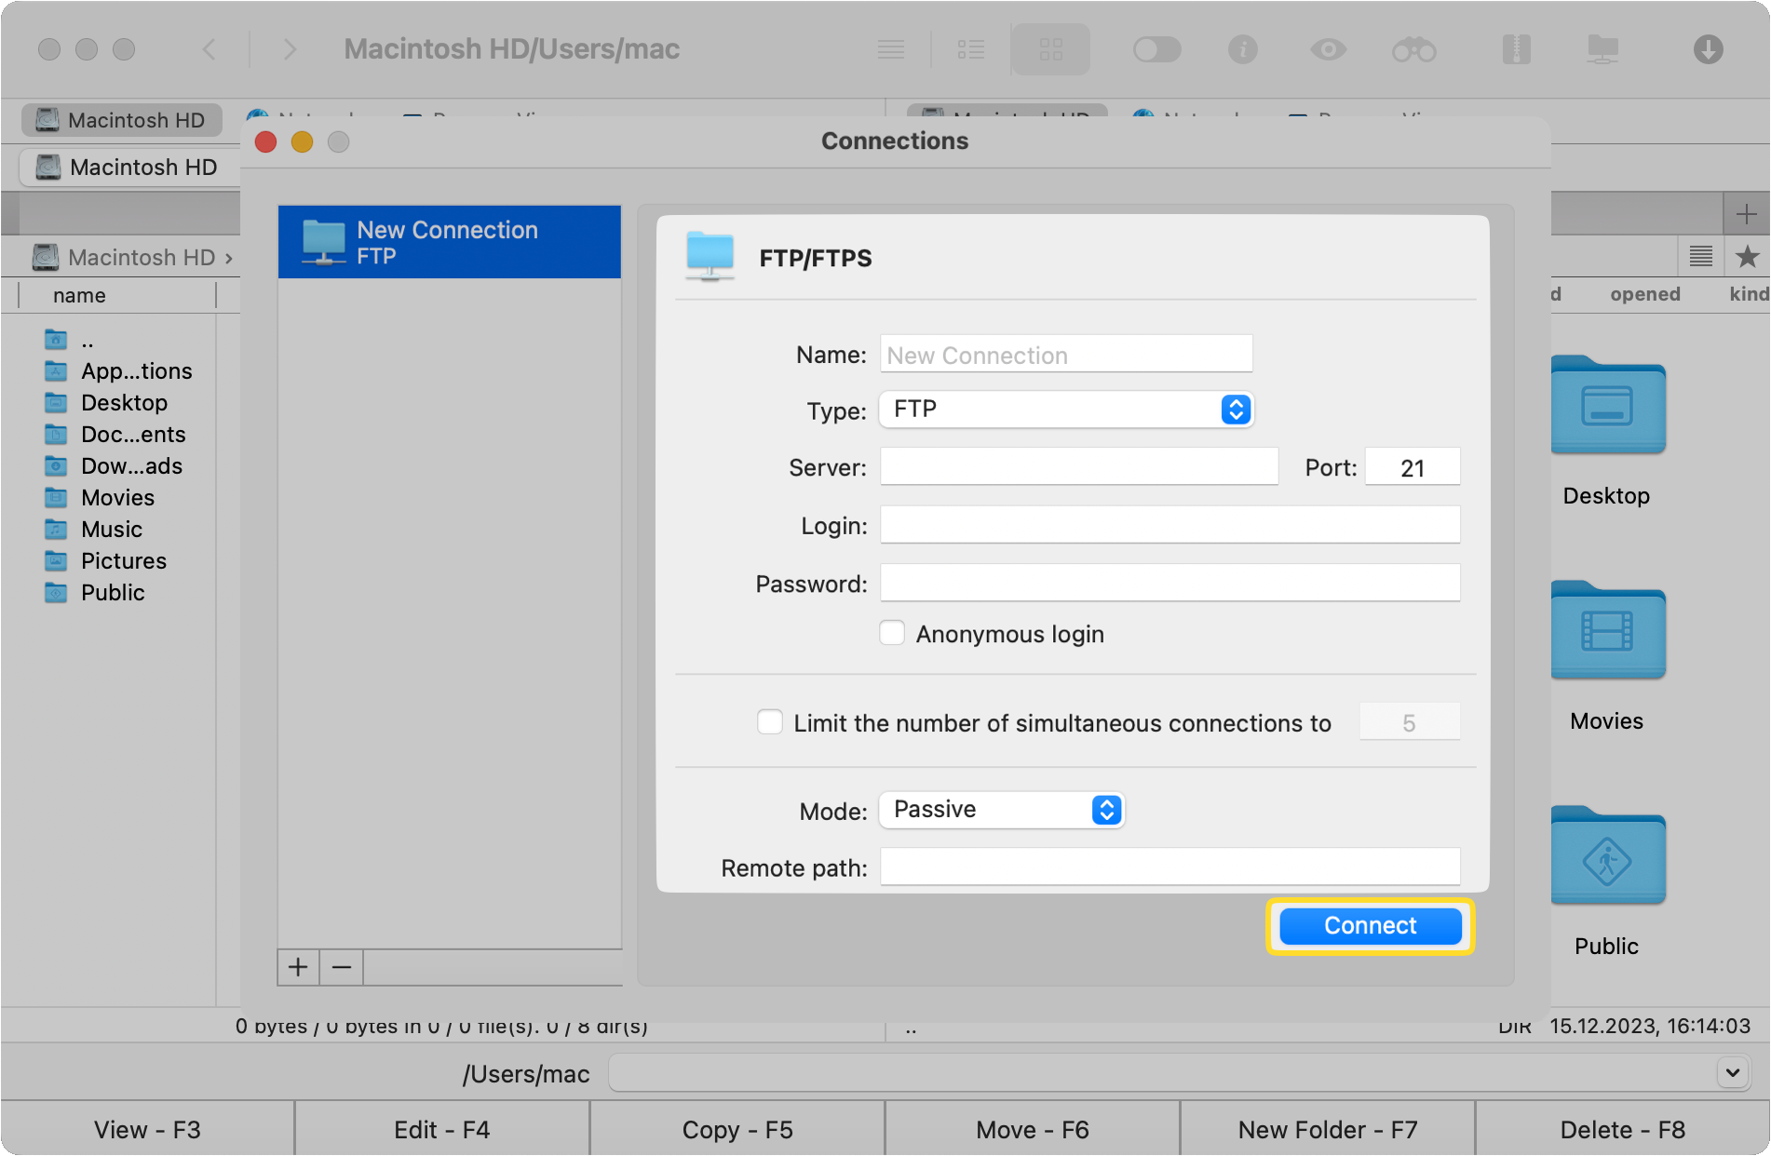
Task: Select the New Connection FTP entry
Action: click(449, 242)
